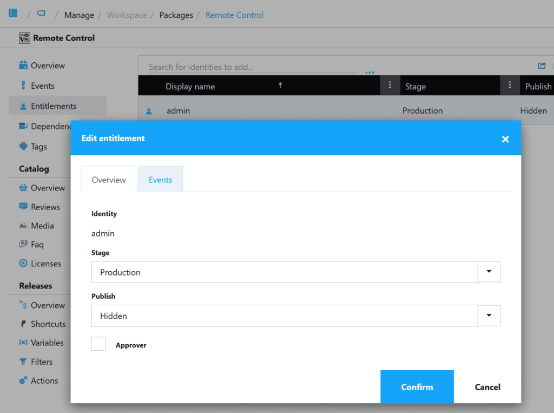Image resolution: width=554 pixels, height=413 pixels.
Task: Click the Media image icon
Action: [23, 226]
